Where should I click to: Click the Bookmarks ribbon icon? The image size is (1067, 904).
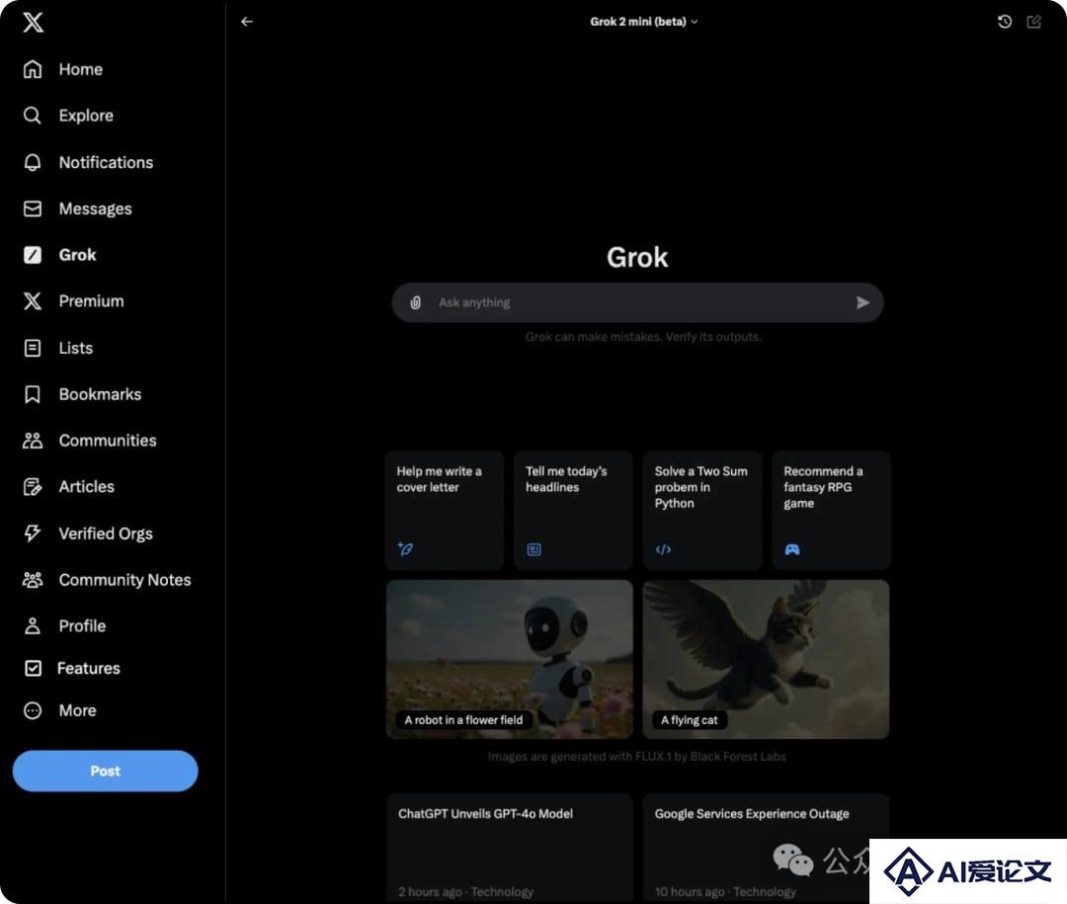(33, 394)
